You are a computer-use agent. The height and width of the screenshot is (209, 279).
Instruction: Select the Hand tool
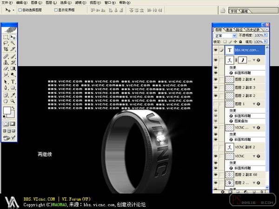pyautogui.click(x=6, y=101)
